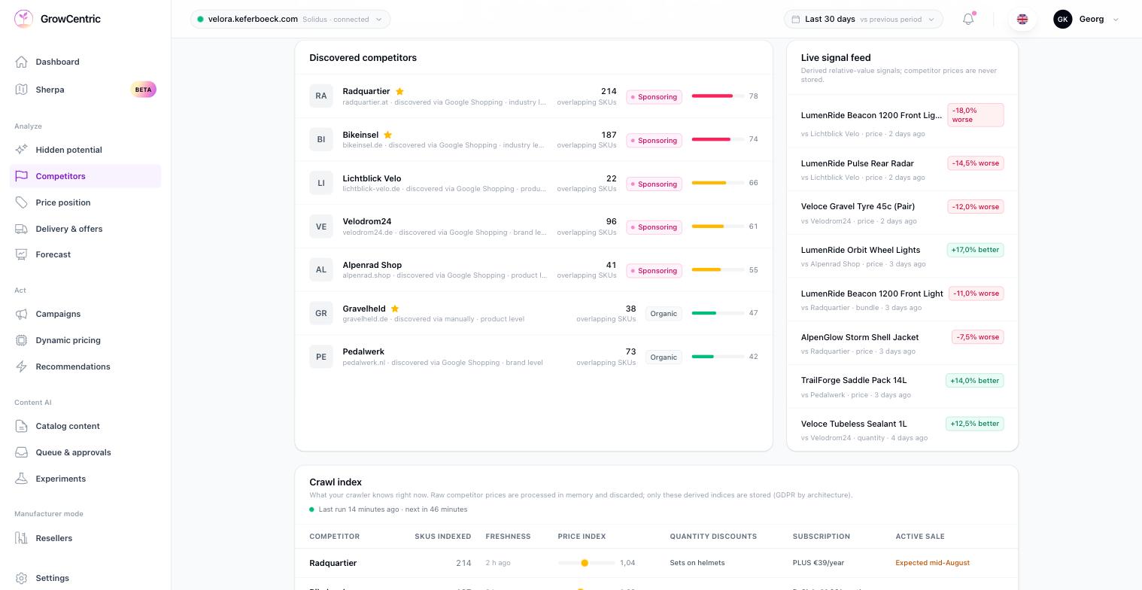Viewport: 1142px width, 590px height.
Task: Click the Dynamic pricing icon
Action: point(21,340)
